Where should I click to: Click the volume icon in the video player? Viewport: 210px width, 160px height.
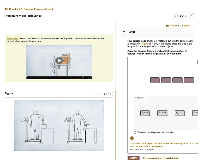(76, 78)
